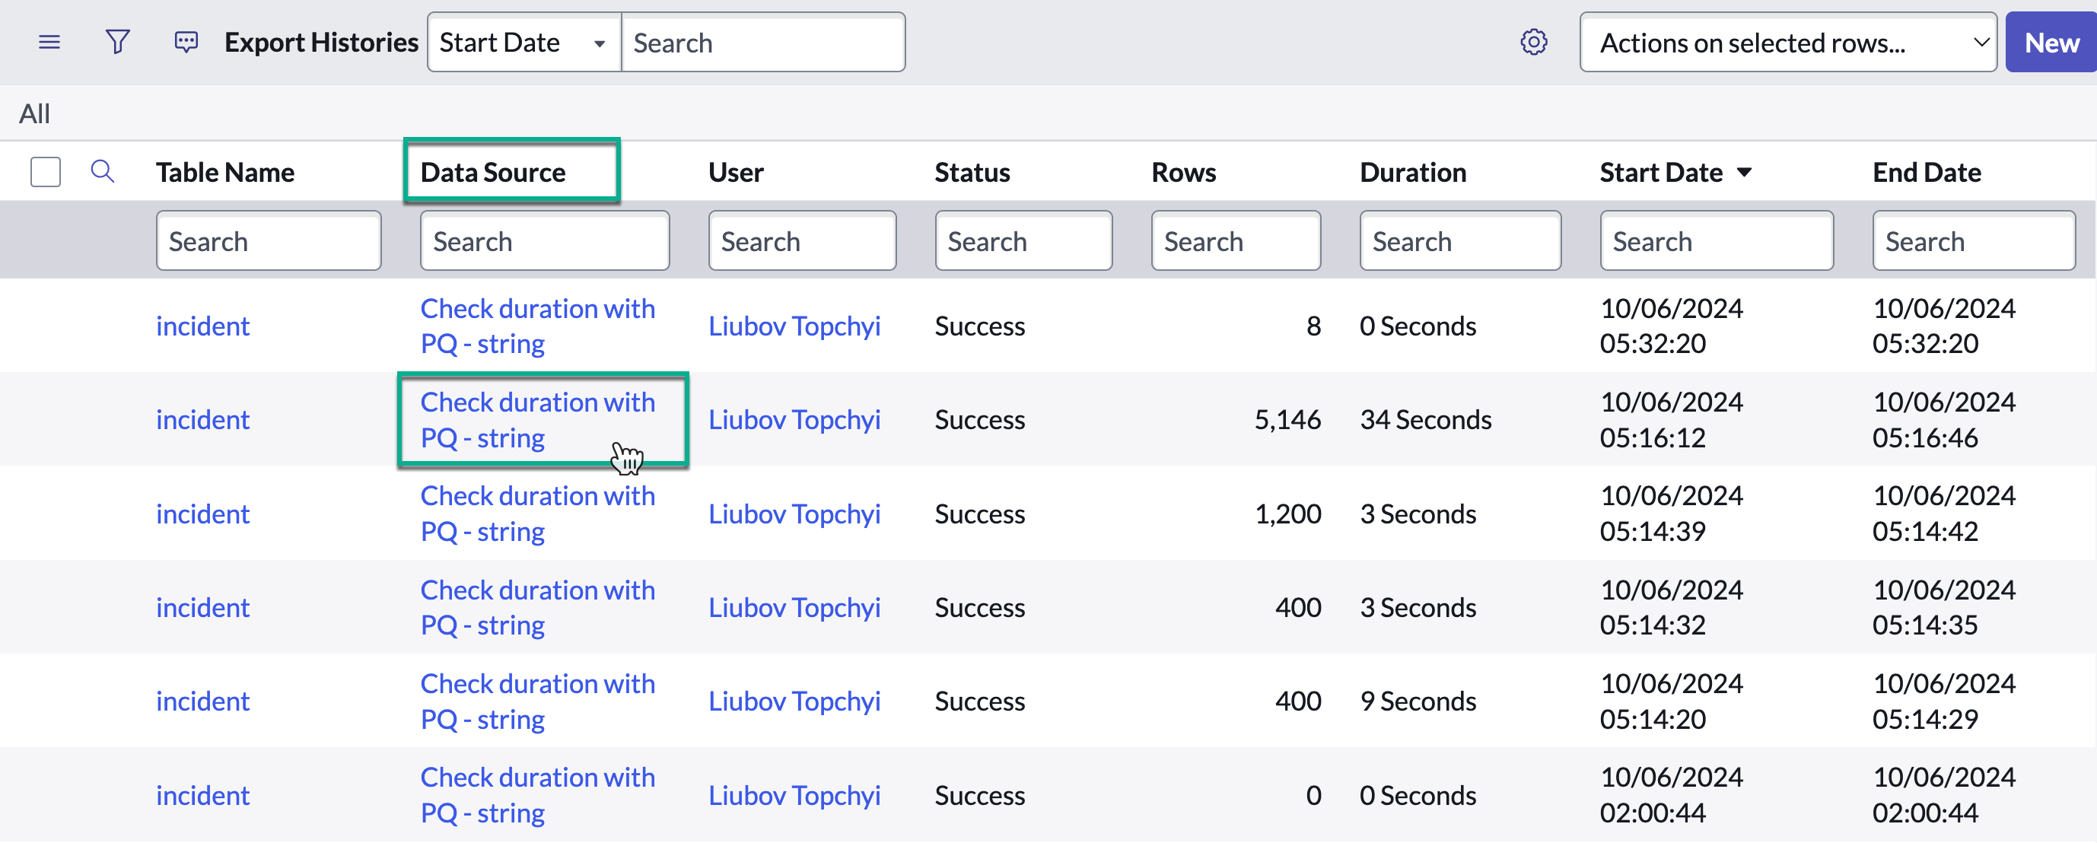
Task: Open incident link in 1,200 rows record
Action: tap(202, 514)
